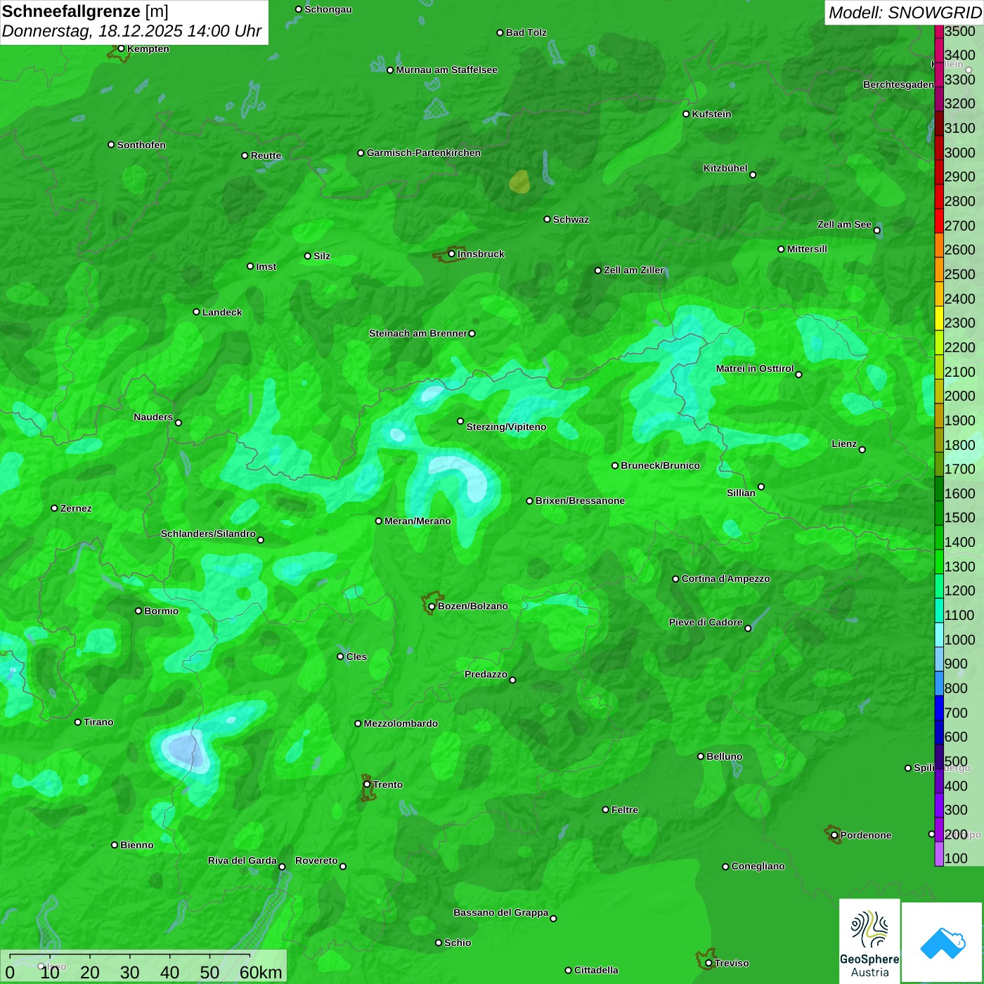Click the Nauders label

pos(153,417)
